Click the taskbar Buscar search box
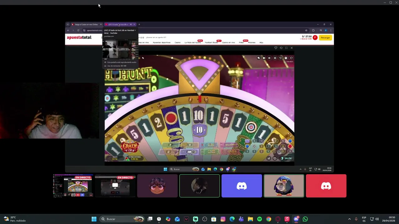 122,219
